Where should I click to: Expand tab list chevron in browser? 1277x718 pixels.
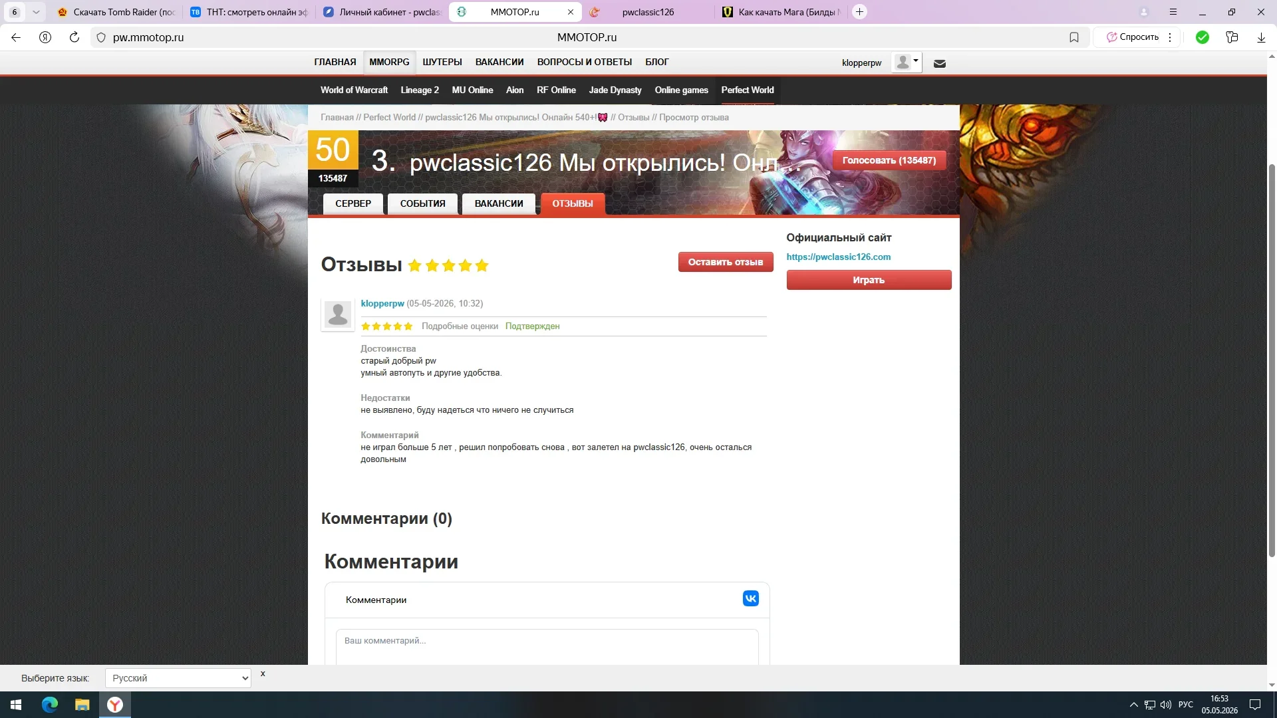tap(36, 12)
